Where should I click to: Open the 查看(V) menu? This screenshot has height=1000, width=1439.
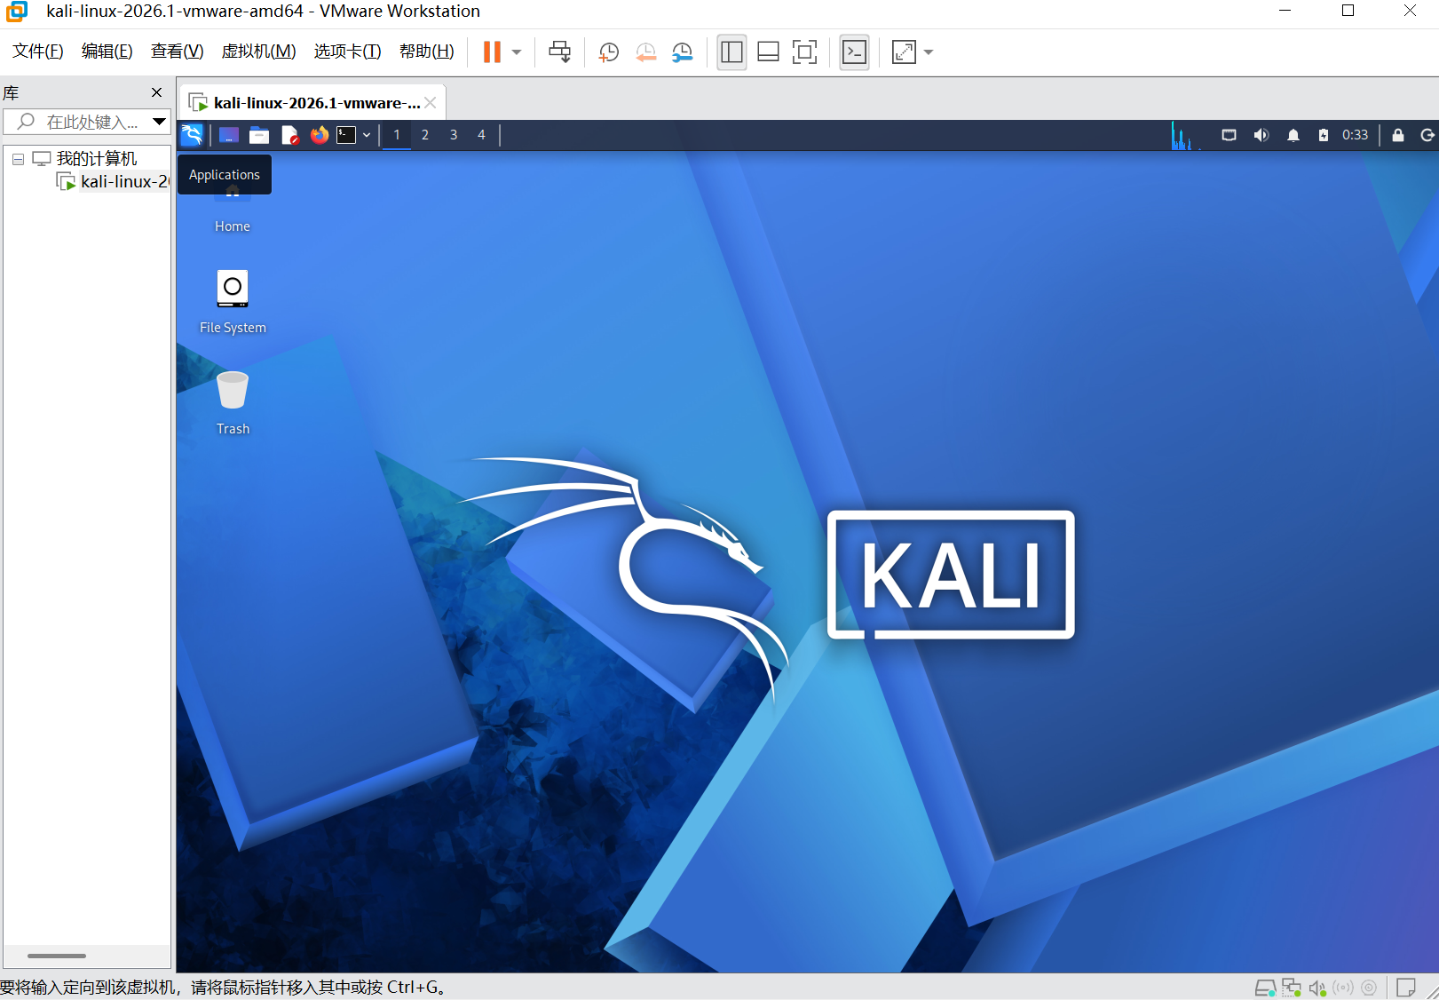pos(178,52)
